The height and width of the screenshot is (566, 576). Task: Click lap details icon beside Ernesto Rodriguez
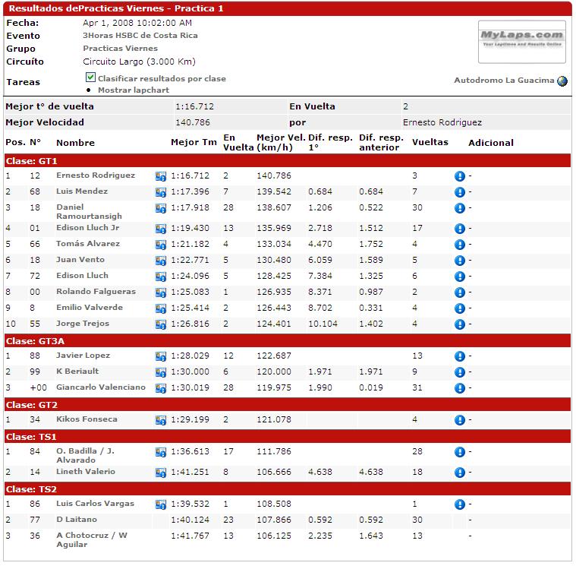[161, 176]
